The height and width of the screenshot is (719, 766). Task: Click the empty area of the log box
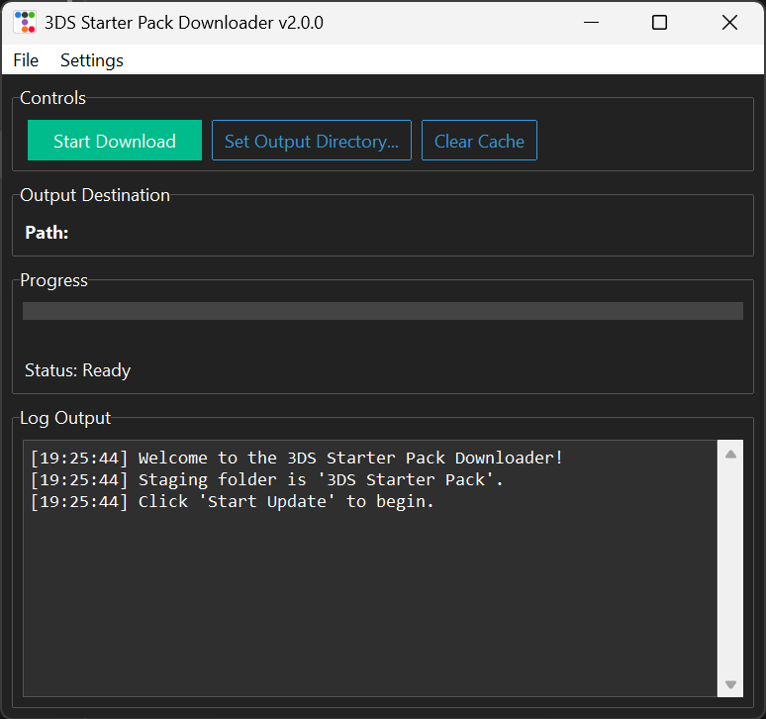(x=366, y=604)
